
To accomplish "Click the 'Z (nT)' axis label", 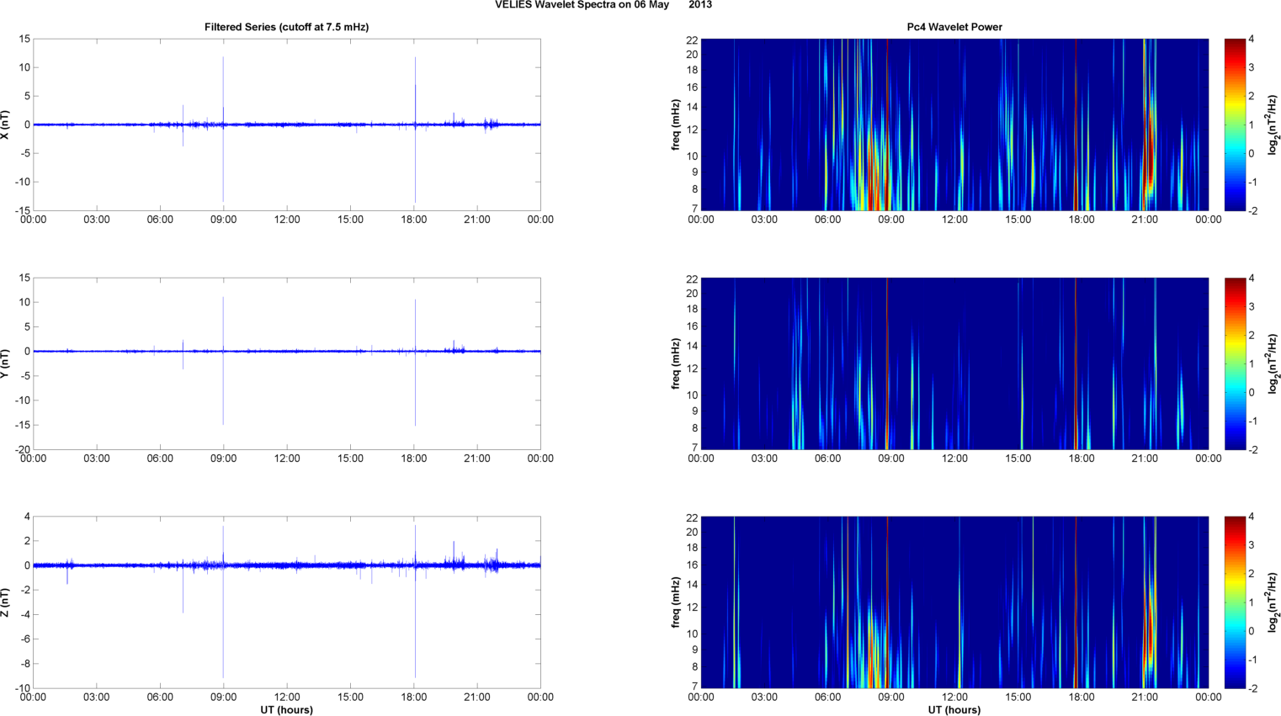I will pos(5,602).
